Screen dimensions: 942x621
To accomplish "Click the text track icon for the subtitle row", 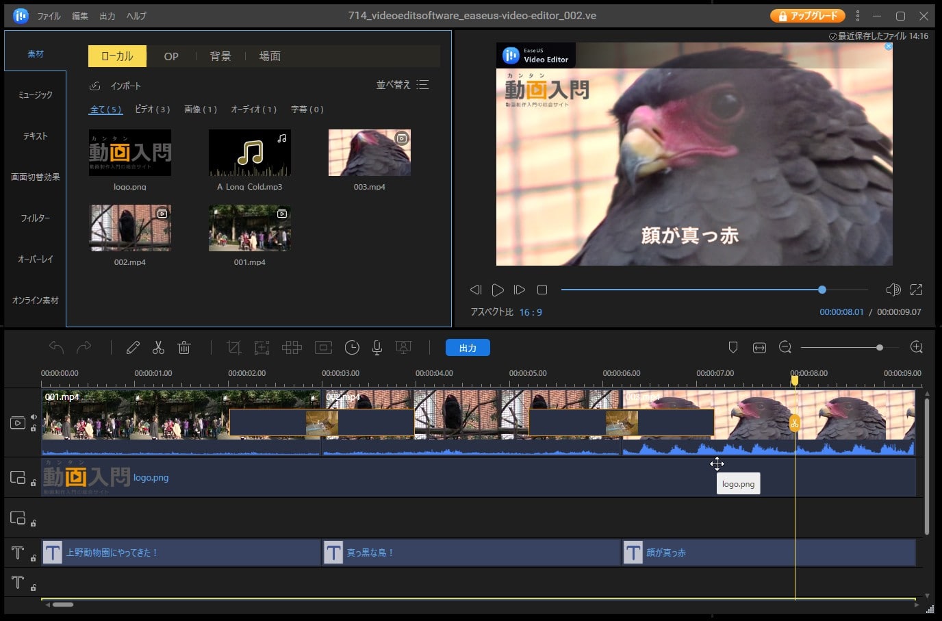I will 18,553.
